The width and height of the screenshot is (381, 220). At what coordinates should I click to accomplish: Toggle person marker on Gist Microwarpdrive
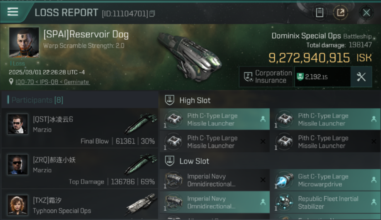[x=374, y=180]
